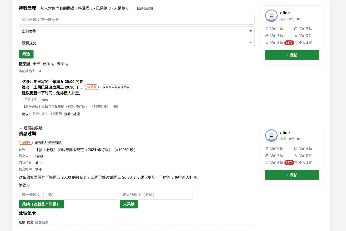Screen dimensions: 346x231
Task: Open the 全部类型 type dropdown
Action: [137, 31]
